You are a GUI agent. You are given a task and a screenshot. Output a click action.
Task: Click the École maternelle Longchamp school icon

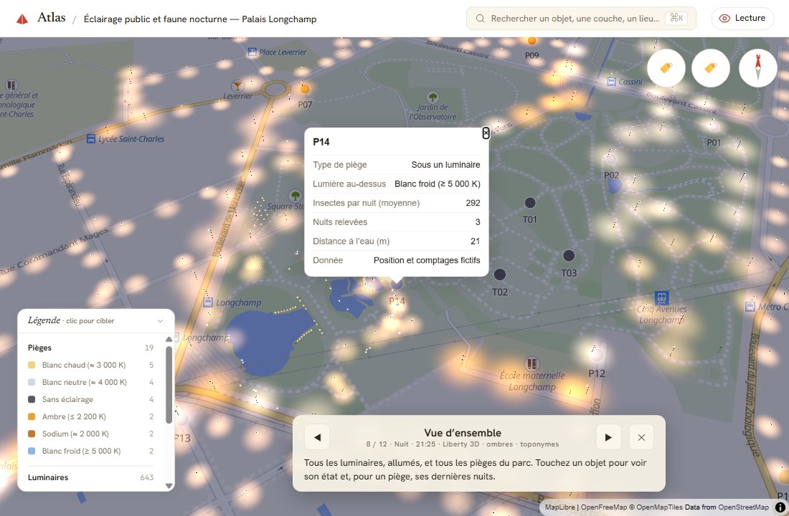532,363
